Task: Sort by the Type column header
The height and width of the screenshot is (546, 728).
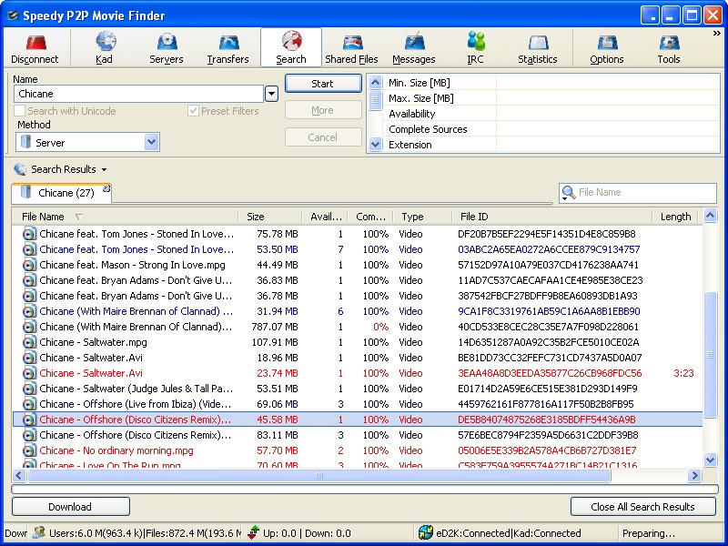Action: [x=422, y=217]
